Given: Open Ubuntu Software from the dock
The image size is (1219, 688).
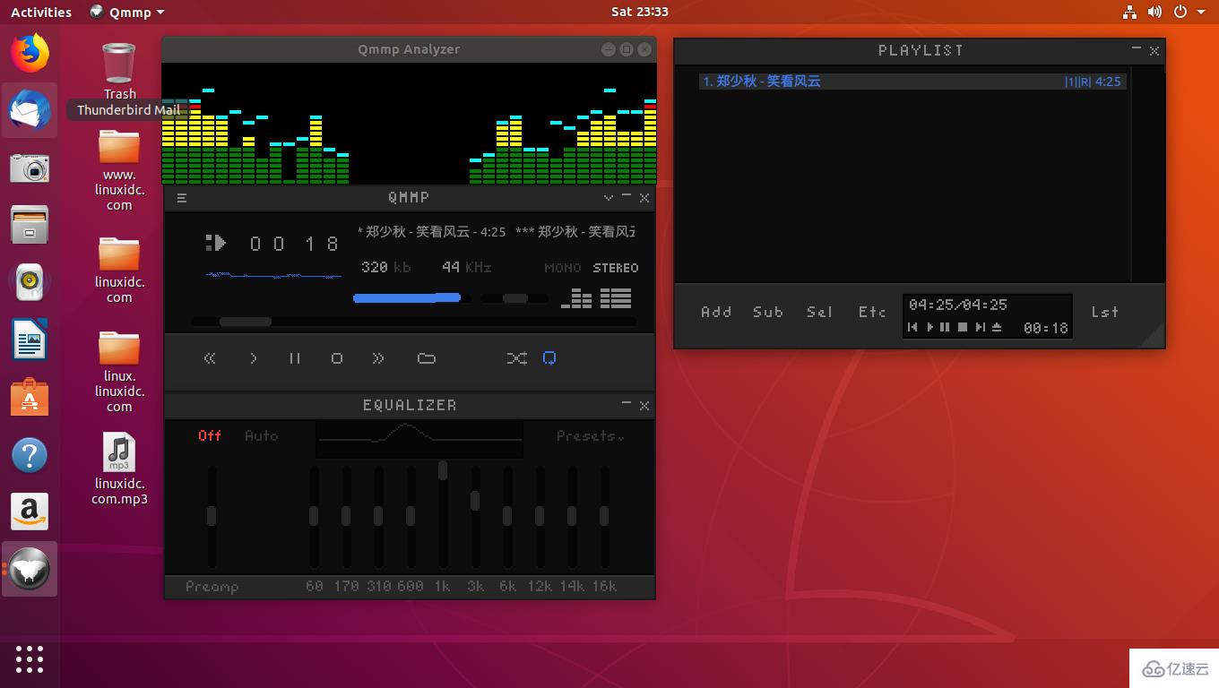Looking at the screenshot, I should [x=30, y=397].
